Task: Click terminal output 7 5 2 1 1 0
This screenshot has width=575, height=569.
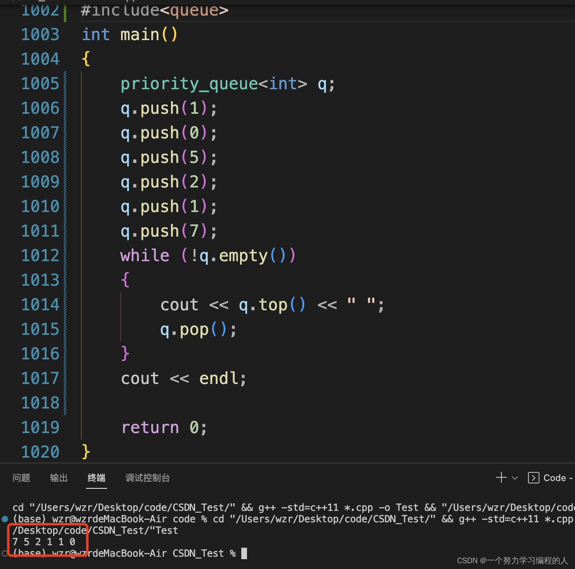Action: [x=44, y=542]
